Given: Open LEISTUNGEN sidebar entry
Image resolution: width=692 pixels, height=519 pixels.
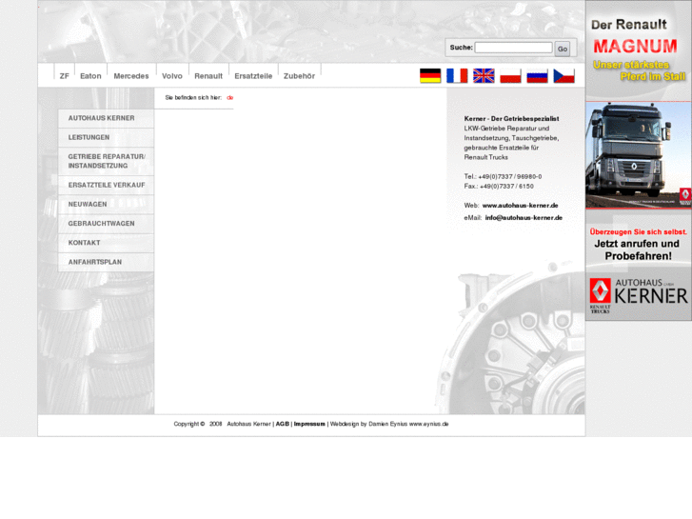Looking at the screenshot, I should point(106,137).
